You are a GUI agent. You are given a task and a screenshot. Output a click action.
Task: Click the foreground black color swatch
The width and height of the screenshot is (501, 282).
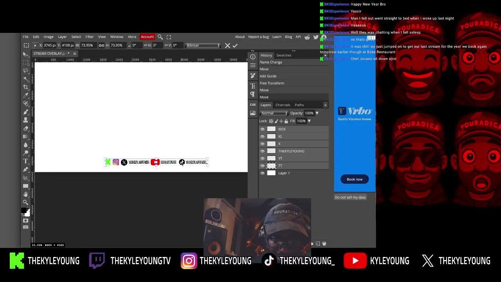(x=24, y=211)
